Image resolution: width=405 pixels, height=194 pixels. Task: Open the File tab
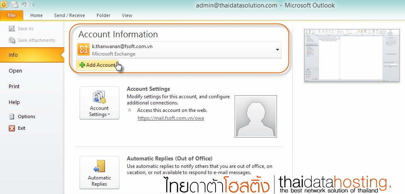click(x=12, y=15)
